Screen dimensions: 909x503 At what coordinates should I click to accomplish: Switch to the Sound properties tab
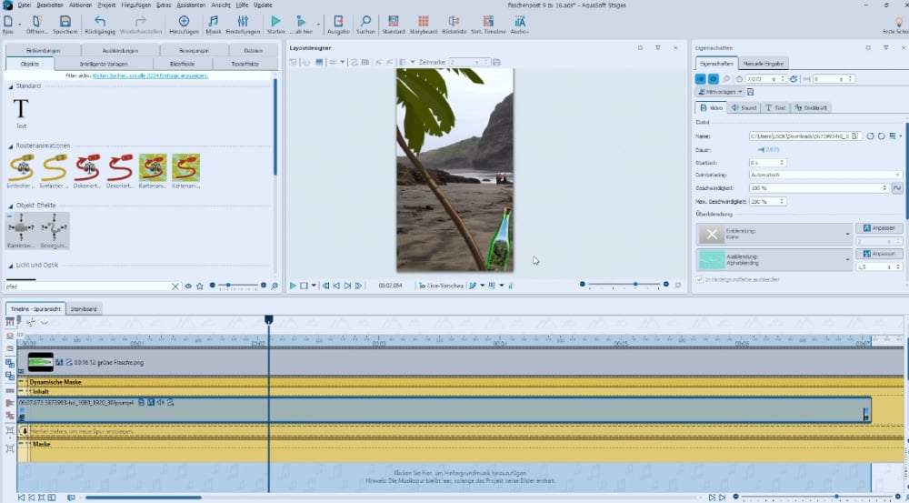[744, 107]
